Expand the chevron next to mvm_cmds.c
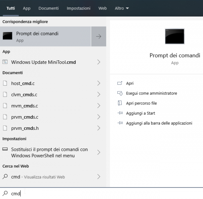 (98, 106)
